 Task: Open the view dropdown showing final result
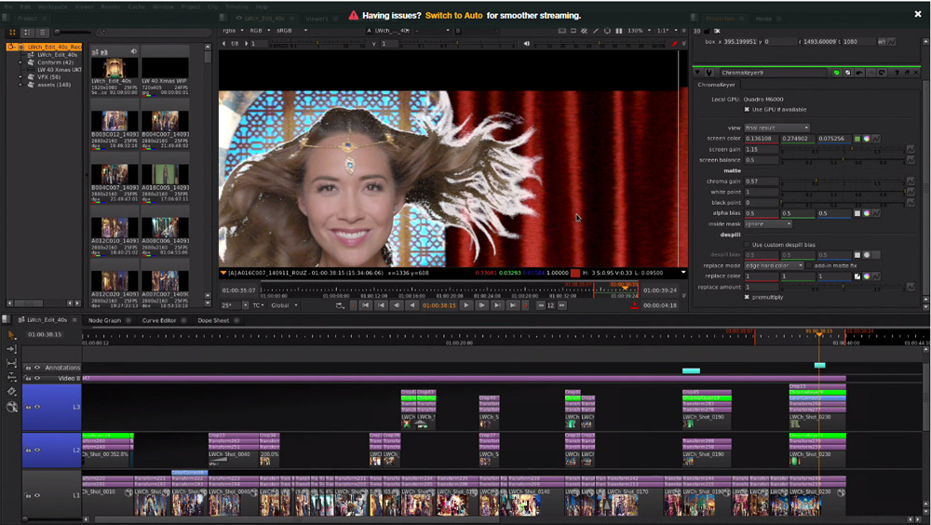[776, 128]
